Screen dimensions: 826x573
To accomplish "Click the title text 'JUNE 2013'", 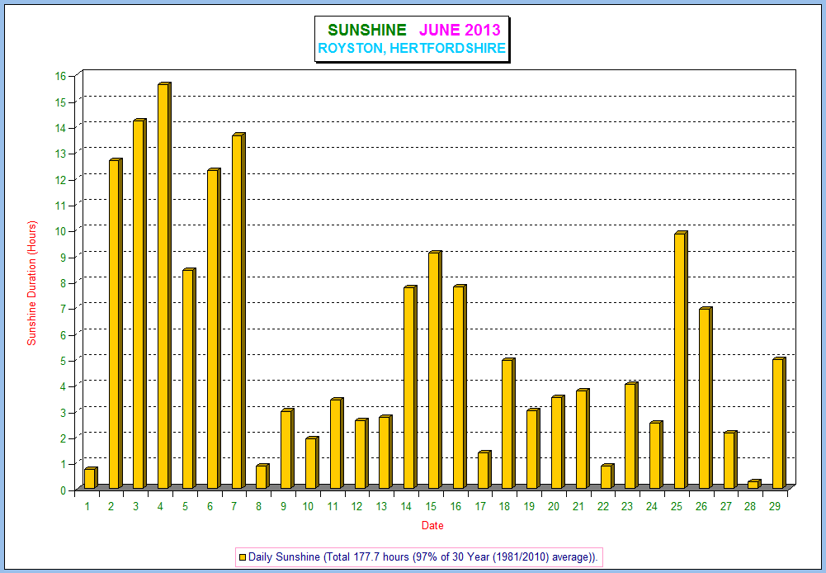I will coord(460,30).
